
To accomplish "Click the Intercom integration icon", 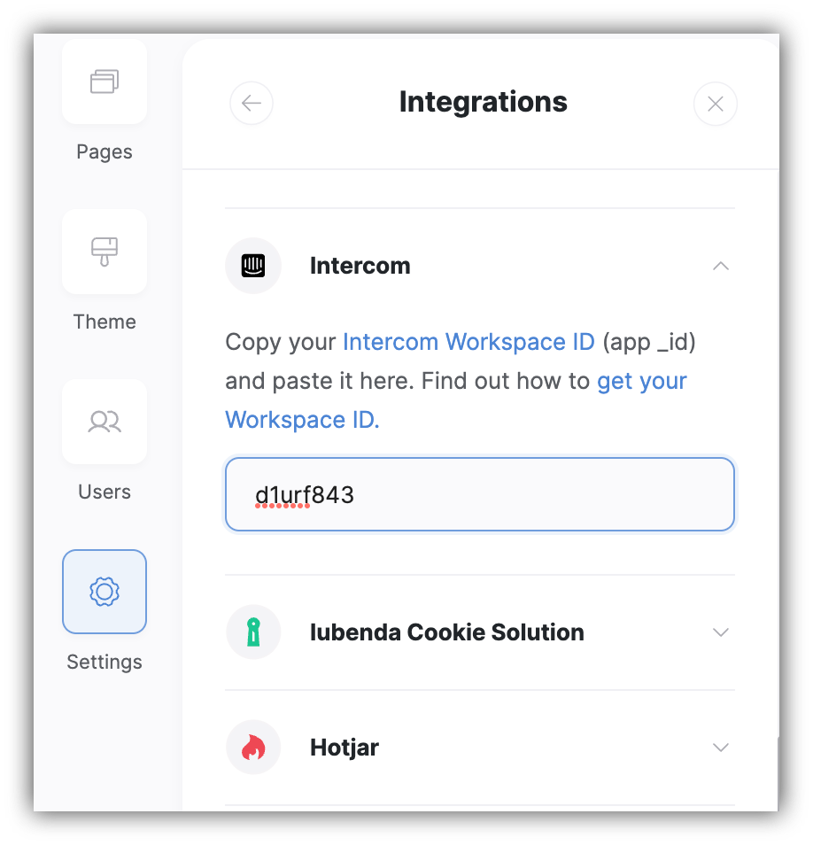I will pos(253,265).
